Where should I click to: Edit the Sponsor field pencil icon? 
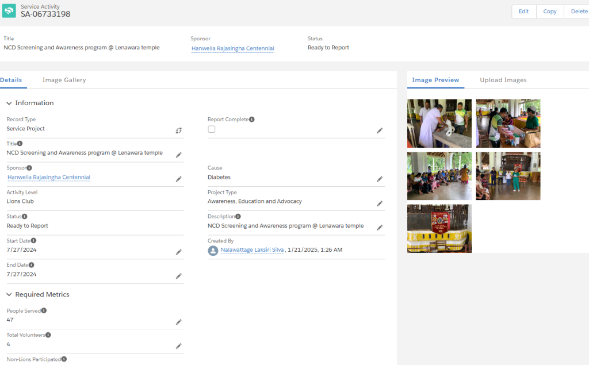point(179,179)
